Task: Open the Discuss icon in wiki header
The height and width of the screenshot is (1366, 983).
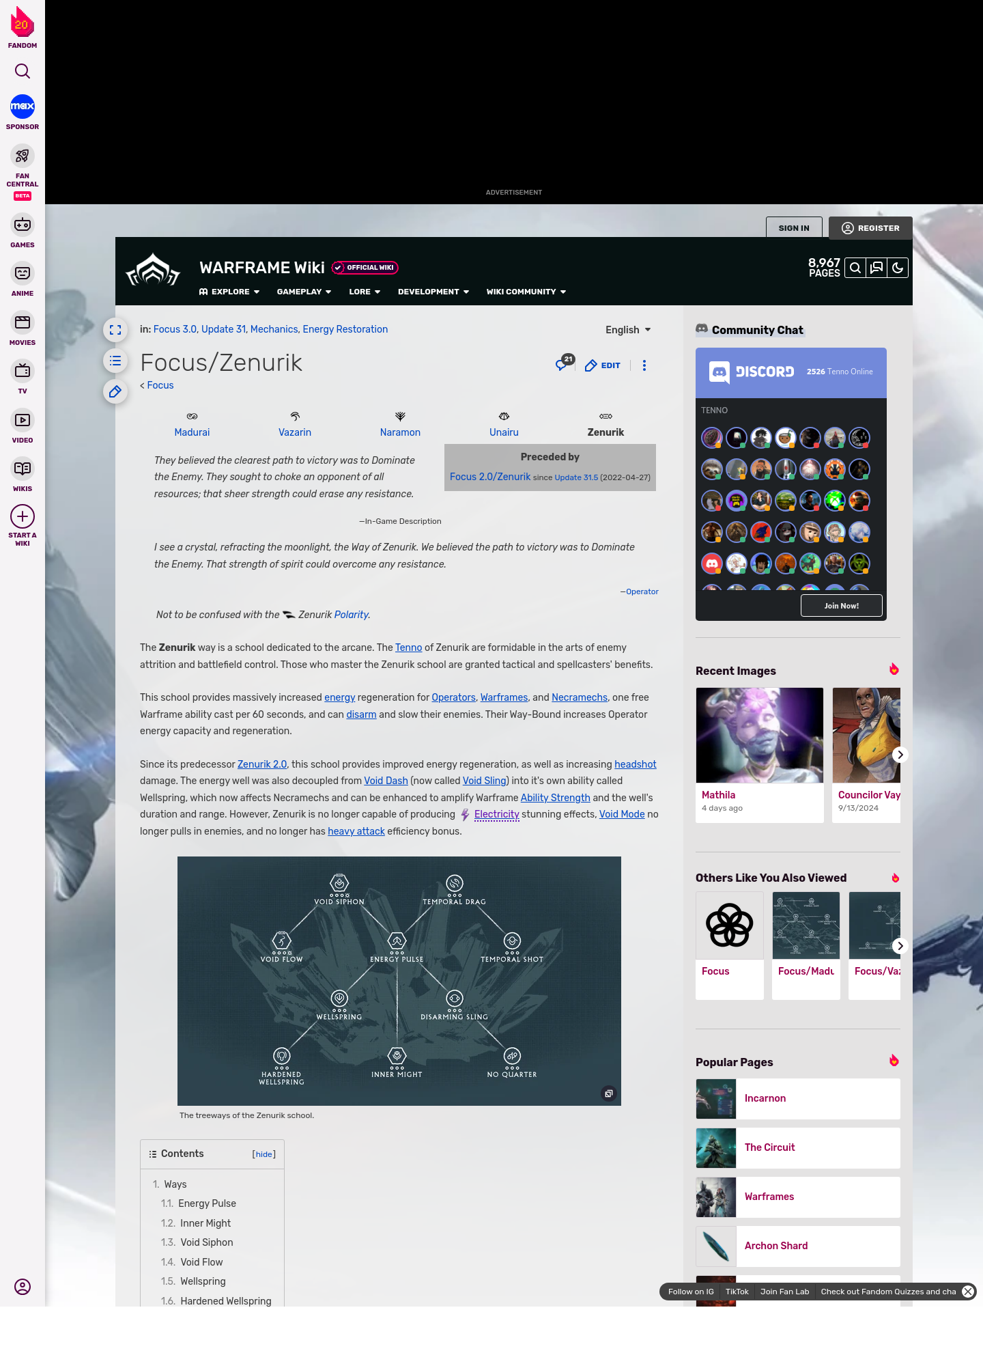Action: 877,268
